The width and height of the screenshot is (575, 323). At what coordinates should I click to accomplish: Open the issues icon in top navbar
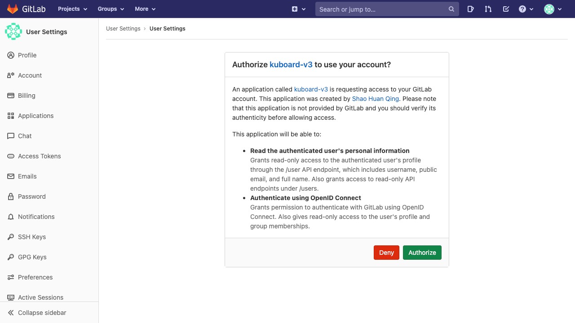pyautogui.click(x=470, y=9)
